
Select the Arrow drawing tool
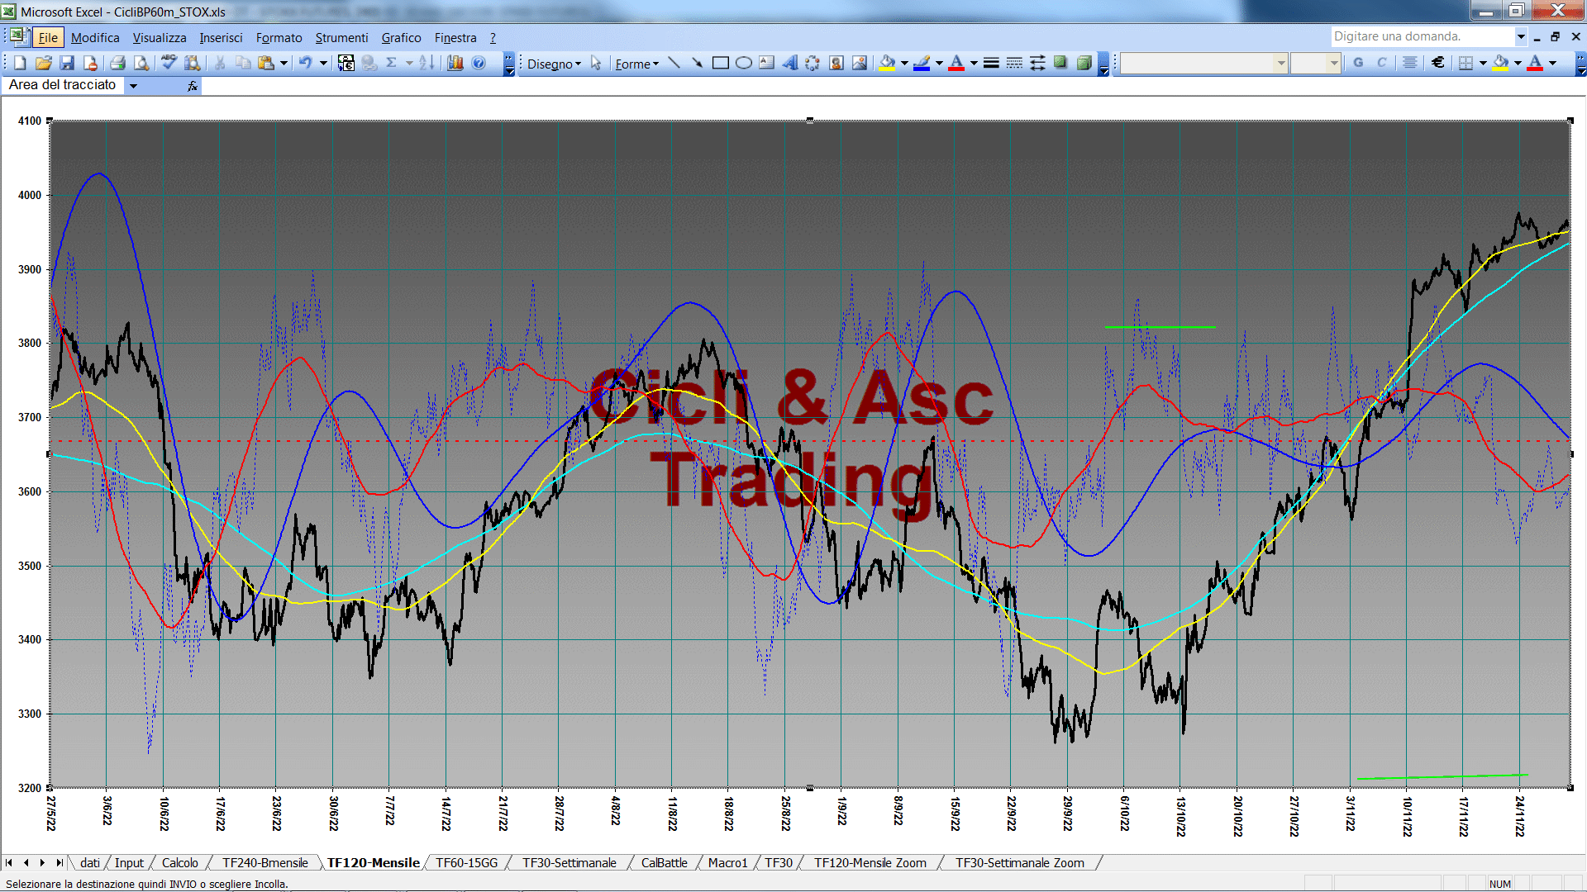(697, 63)
